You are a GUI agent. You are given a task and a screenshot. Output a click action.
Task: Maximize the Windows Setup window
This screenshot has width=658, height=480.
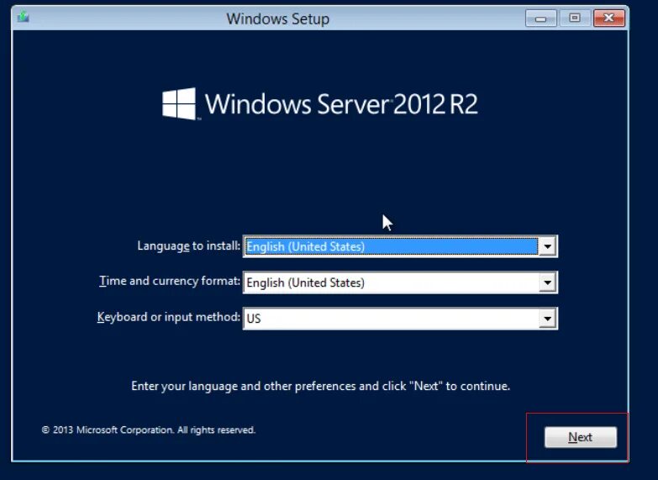click(575, 18)
